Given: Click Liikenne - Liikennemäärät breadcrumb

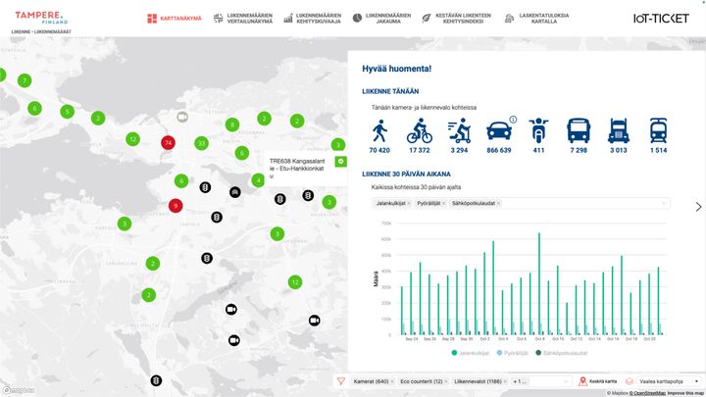Looking at the screenshot, I should 41,32.
